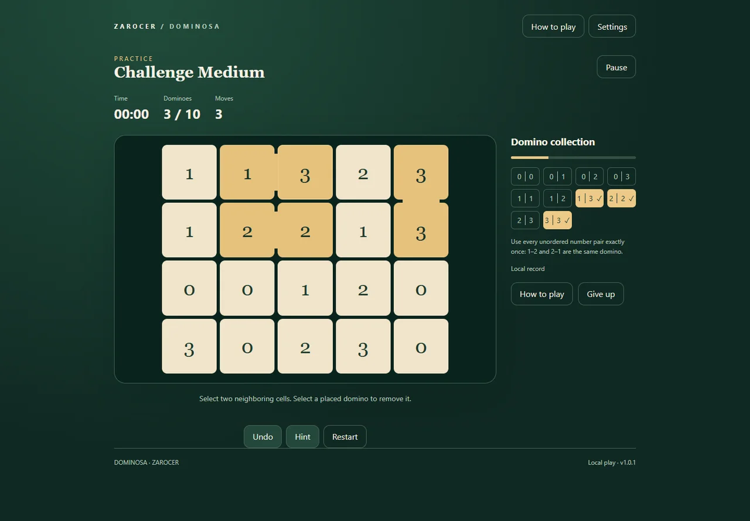The width and height of the screenshot is (750, 521).
Task: Click the completed 2|2 domino chip
Action: (621, 198)
